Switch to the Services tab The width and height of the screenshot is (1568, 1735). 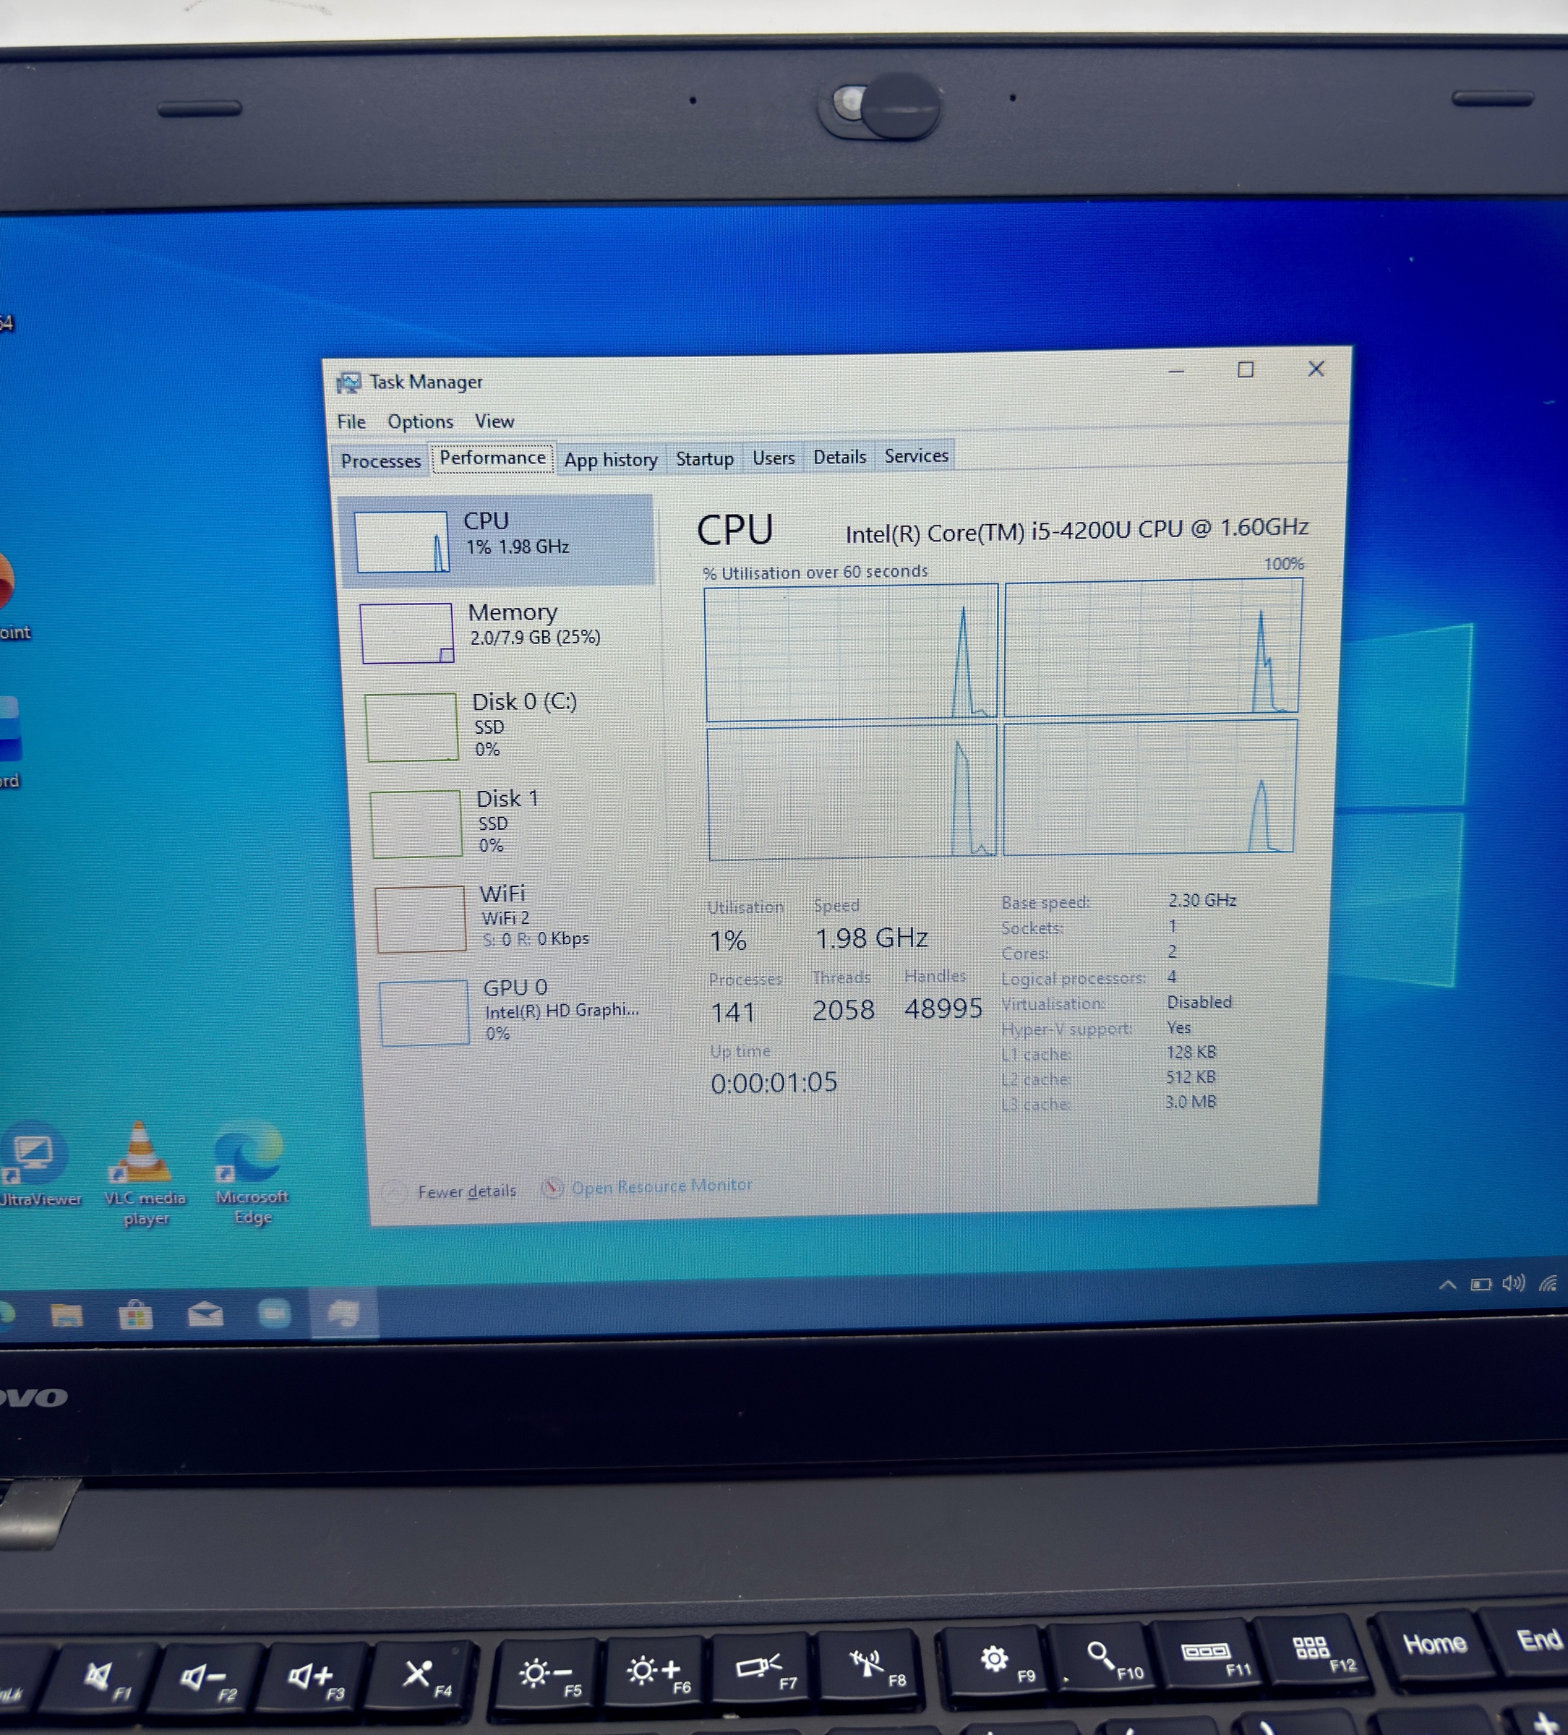pyautogui.click(x=916, y=456)
